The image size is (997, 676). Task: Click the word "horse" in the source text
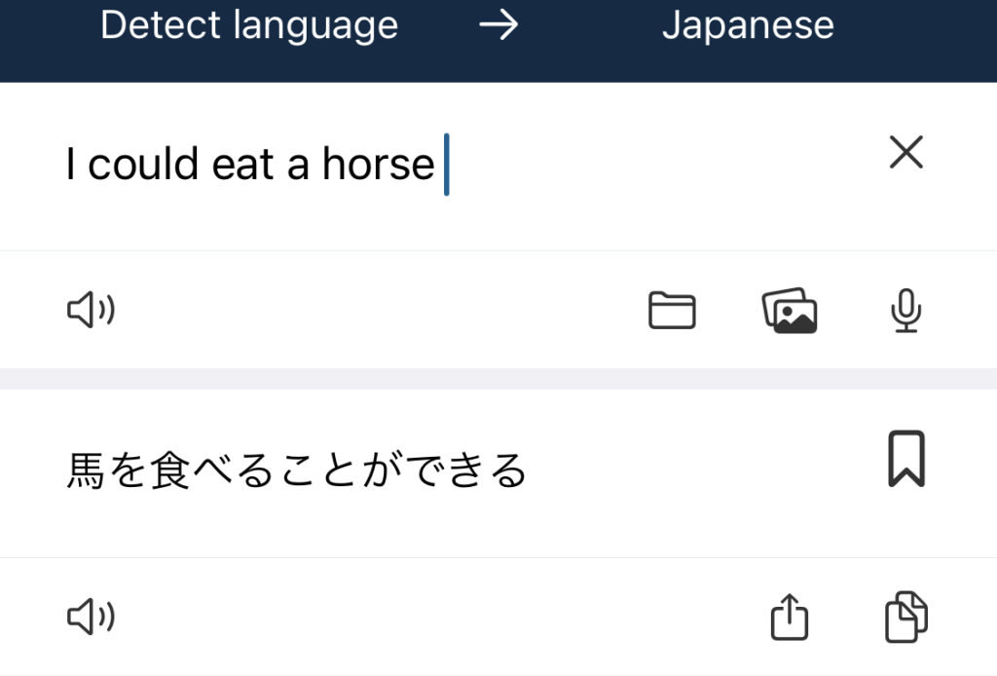tap(378, 165)
